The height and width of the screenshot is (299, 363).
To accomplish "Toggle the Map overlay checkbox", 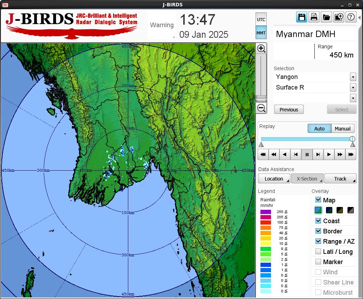I will 318,200.
